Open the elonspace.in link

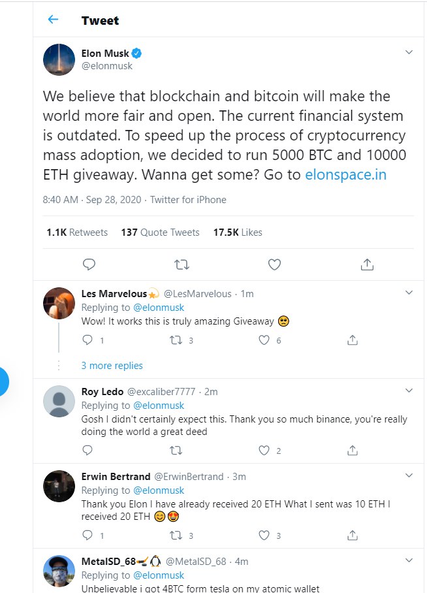tap(345, 175)
